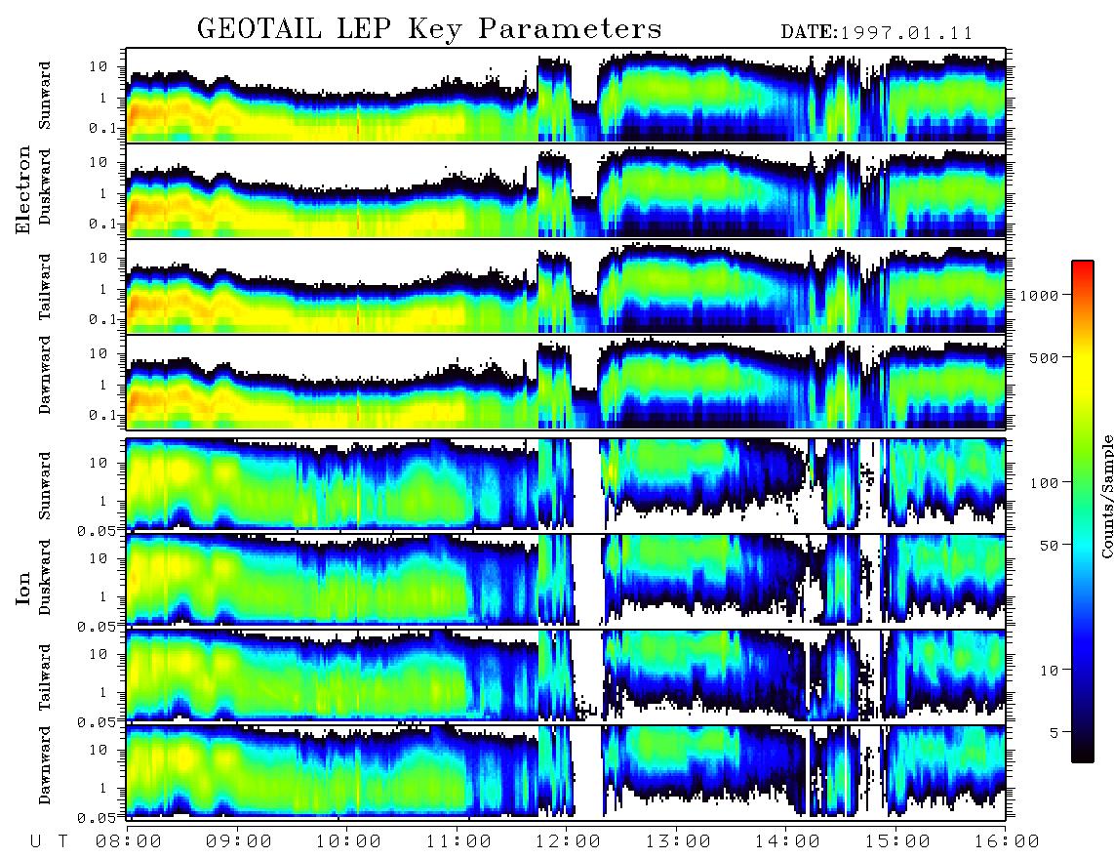Click the "10:00" time tick label
Screen dimensions: 1114x859
pyautogui.click(x=348, y=841)
